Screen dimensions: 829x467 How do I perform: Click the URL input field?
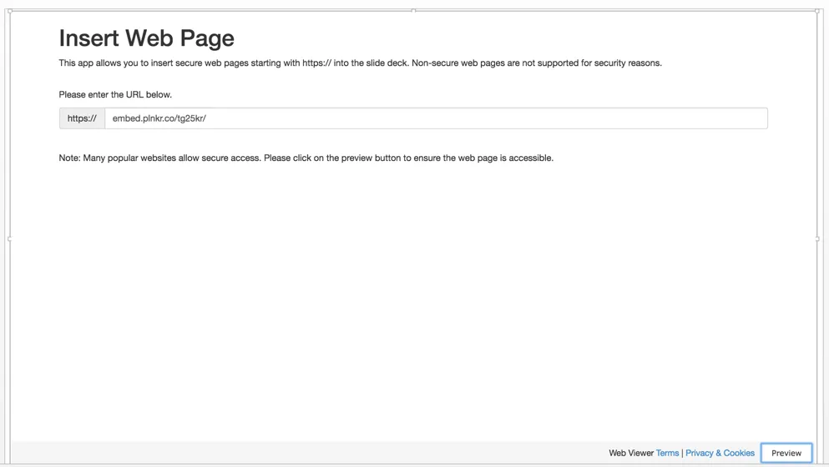[x=436, y=118]
